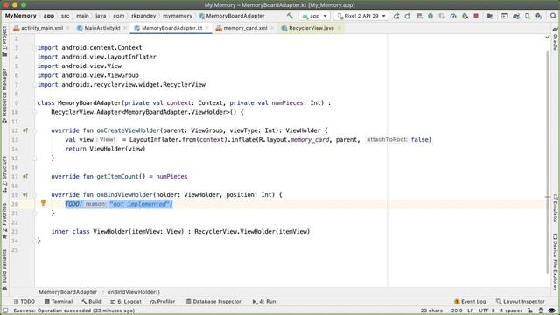560x315 pixels.
Task: Click Apply Changes and Restart Activity icon
Action: (x=408, y=16)
